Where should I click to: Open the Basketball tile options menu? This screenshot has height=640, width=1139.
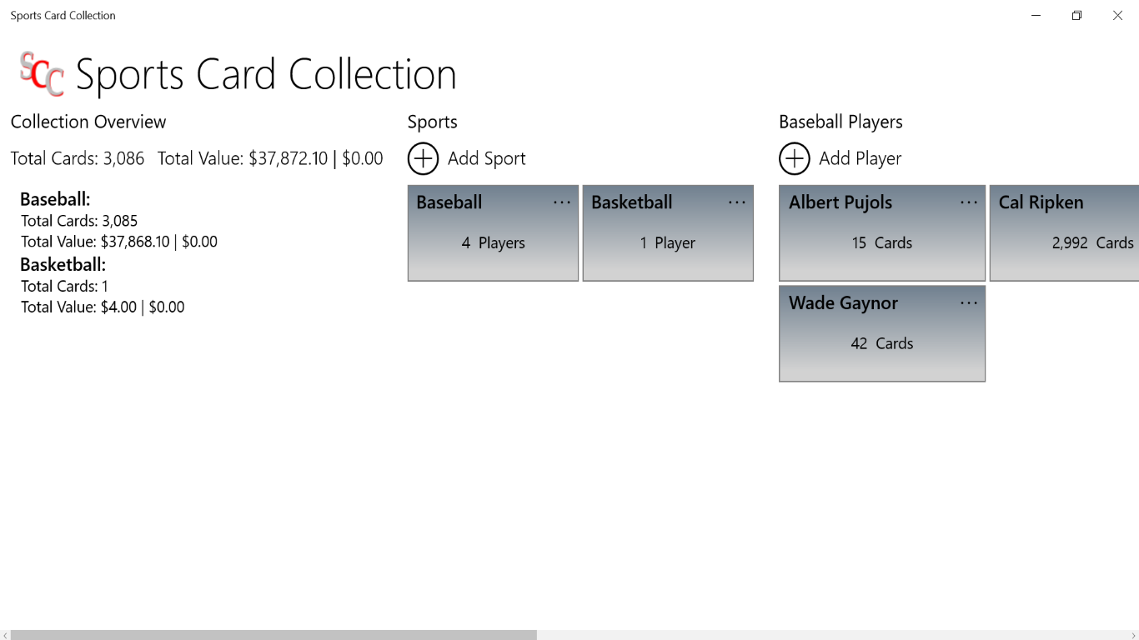click(737, 202)
